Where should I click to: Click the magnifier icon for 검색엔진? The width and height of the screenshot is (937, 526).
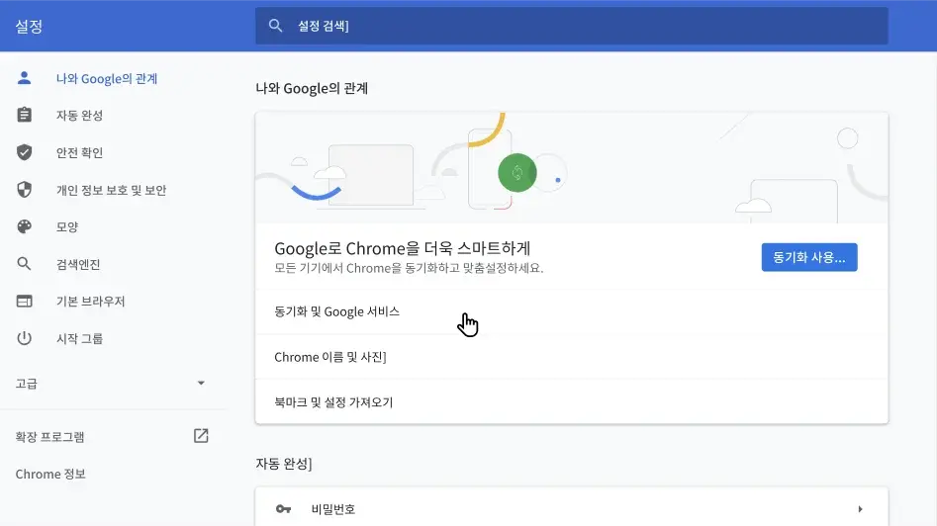[24, 264]
